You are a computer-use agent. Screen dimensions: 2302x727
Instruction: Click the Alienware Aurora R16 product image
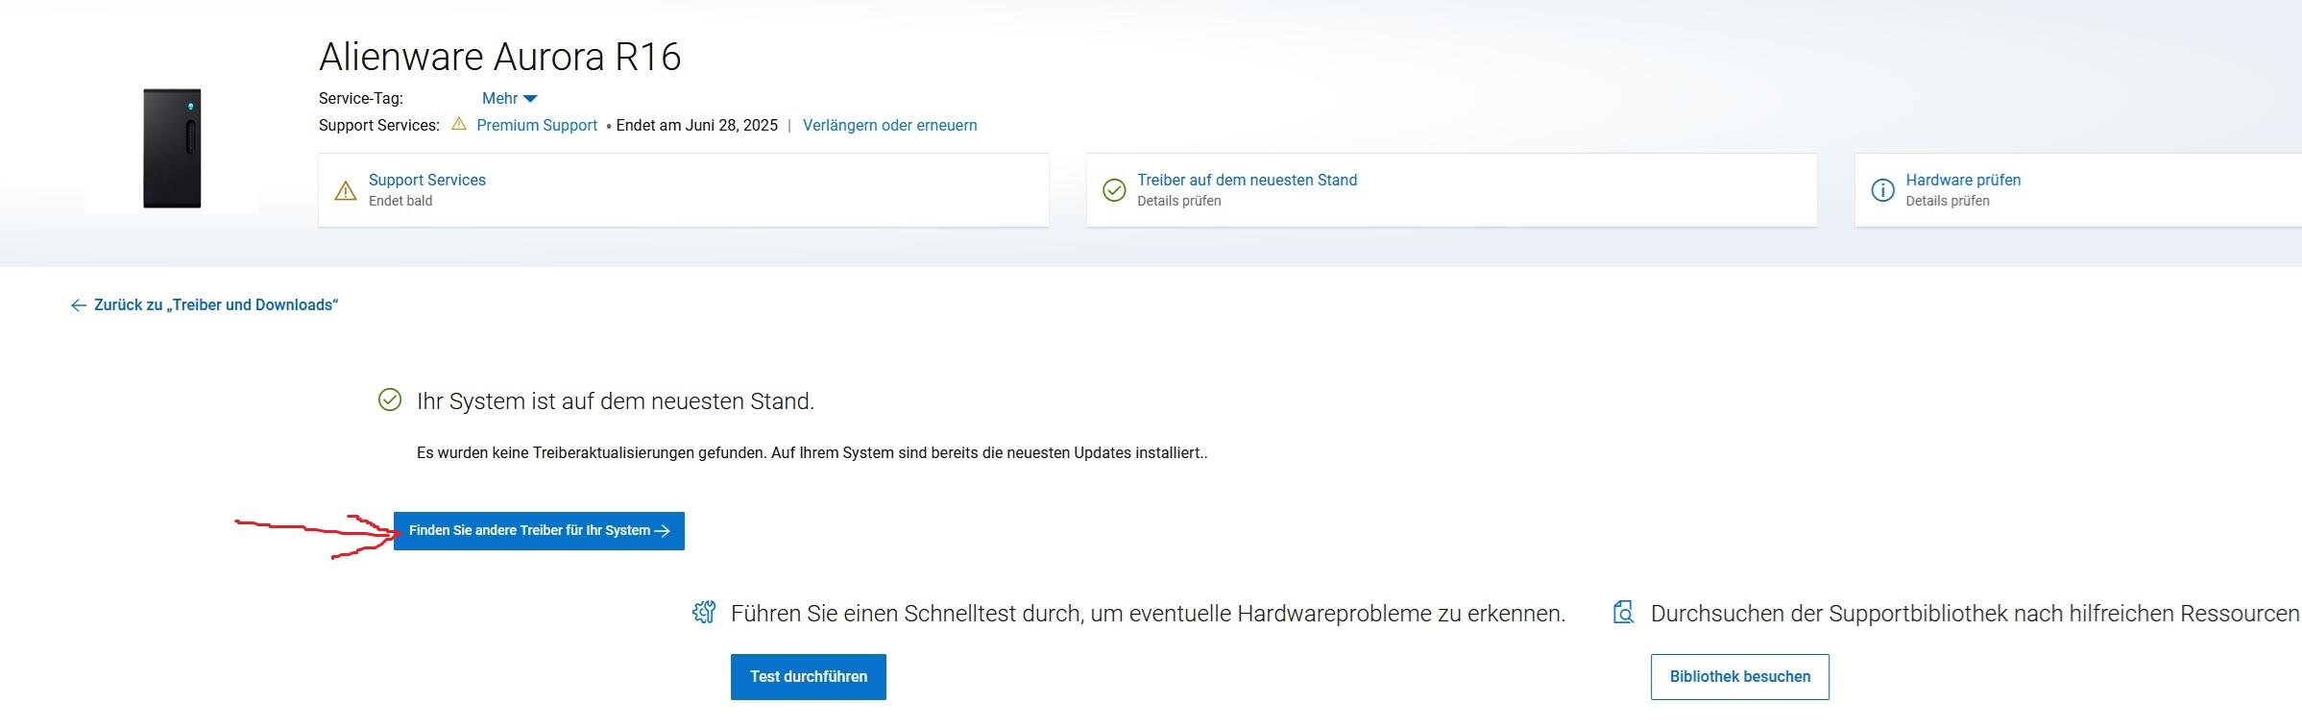coord(172,148)
